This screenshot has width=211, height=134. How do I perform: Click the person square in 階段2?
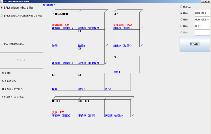tap(80, 31)
